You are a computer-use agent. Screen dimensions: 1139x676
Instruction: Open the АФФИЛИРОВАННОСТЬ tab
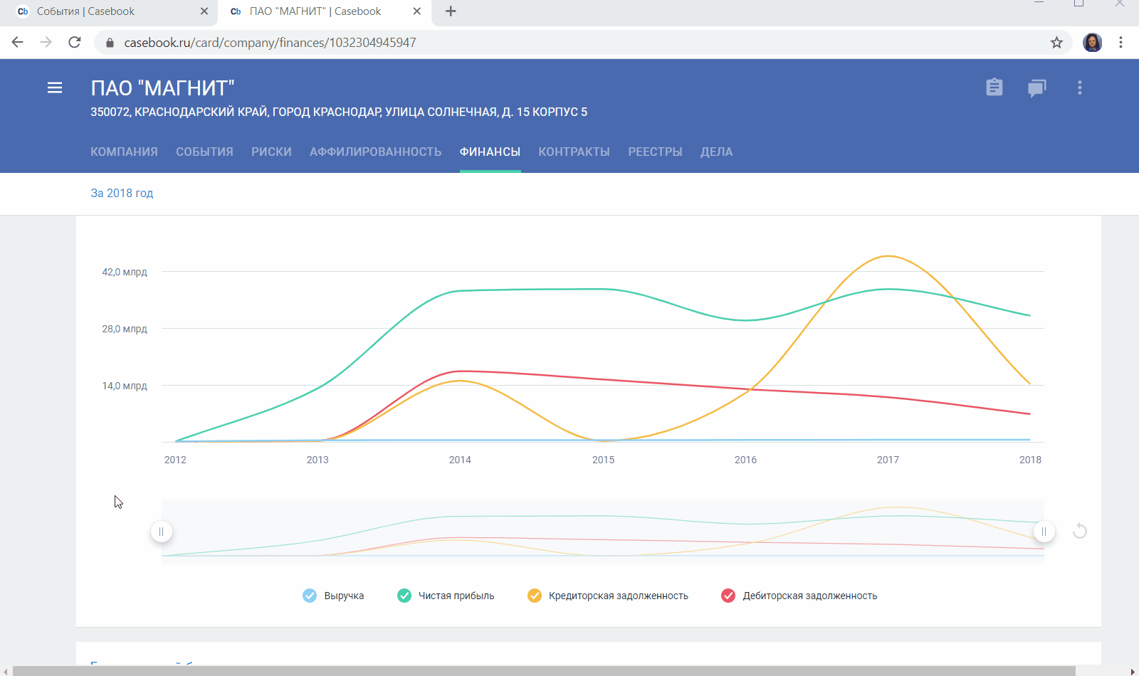pyautogui.click(x=375, y=152)
